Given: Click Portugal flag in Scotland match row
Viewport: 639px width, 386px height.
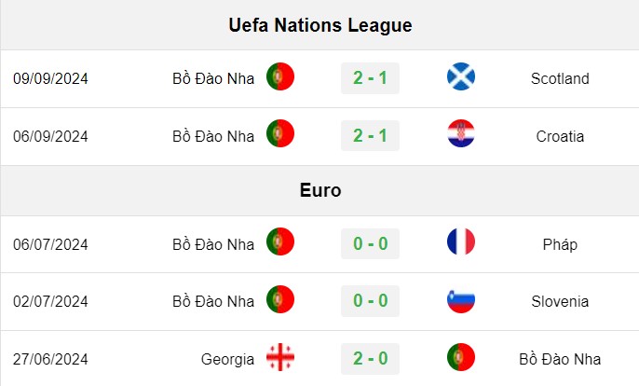Looking at the screenshot, I should click(x=280, y=76).
